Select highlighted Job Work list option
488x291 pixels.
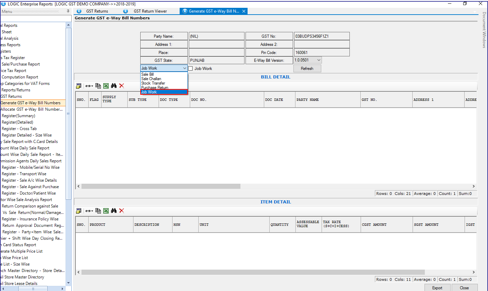click(x=164, y=92)
